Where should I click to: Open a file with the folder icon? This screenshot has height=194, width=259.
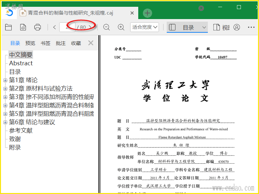click(x=8, y=27)
